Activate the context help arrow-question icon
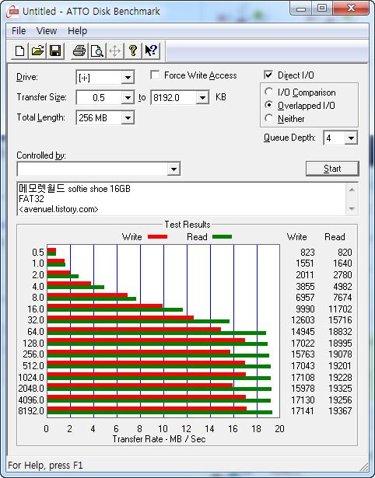 [151, 51]
